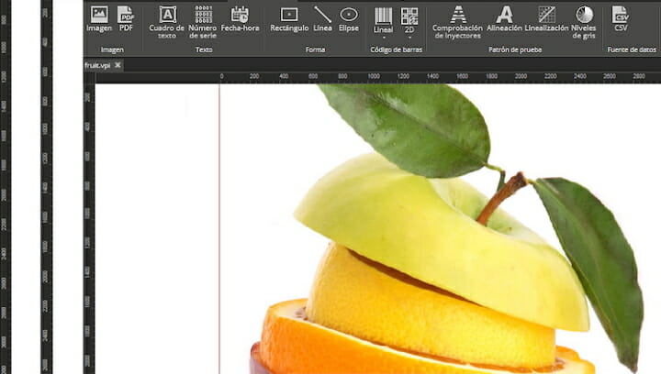Add the Linealización test pattern
This screenshot has height=374, width=661.
pos(546,19)
